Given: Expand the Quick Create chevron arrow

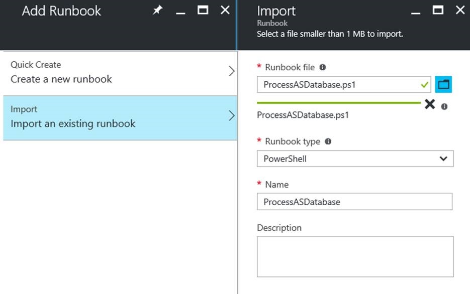Looking at the screenshot, I should pos(231,72).
